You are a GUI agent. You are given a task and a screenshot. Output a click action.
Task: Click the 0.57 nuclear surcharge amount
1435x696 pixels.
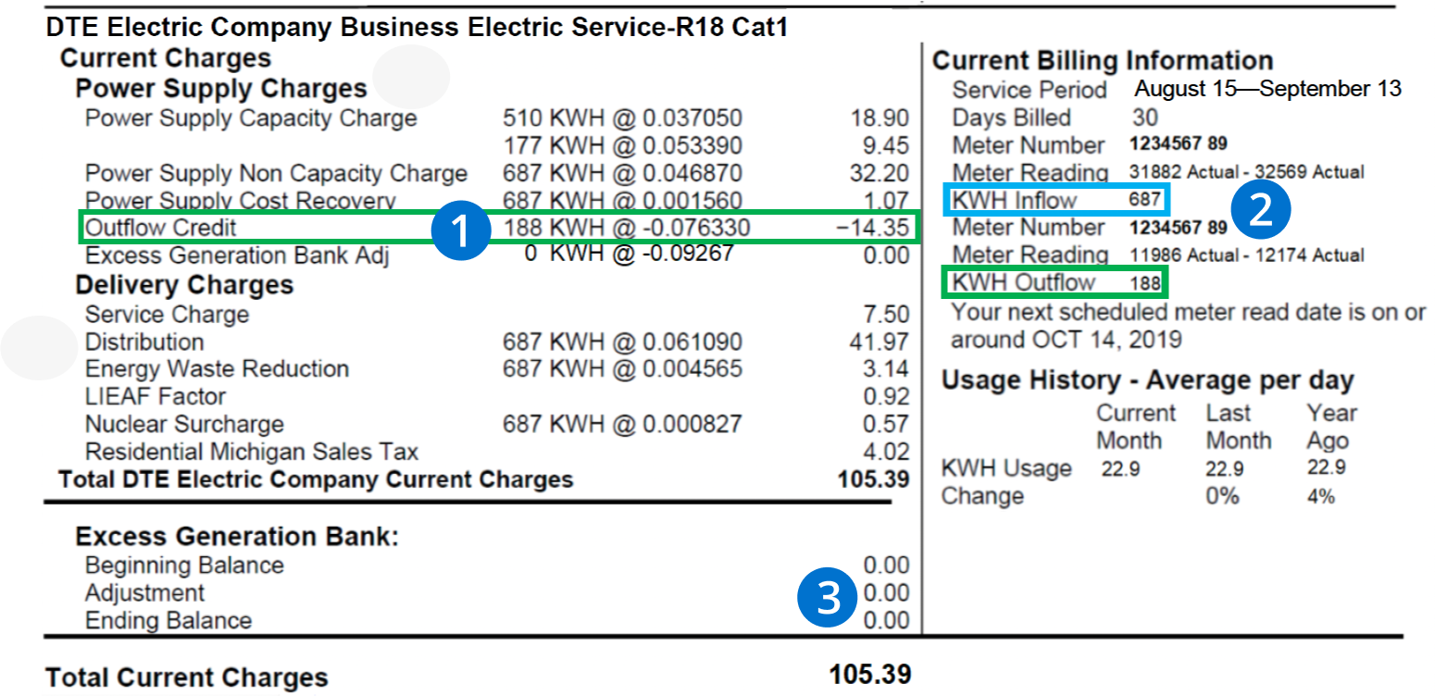click(x=885, y=425)
